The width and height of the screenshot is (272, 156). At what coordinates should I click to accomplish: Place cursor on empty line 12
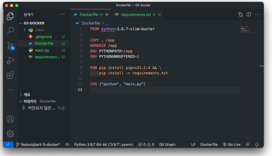click(x=165, y=90)
